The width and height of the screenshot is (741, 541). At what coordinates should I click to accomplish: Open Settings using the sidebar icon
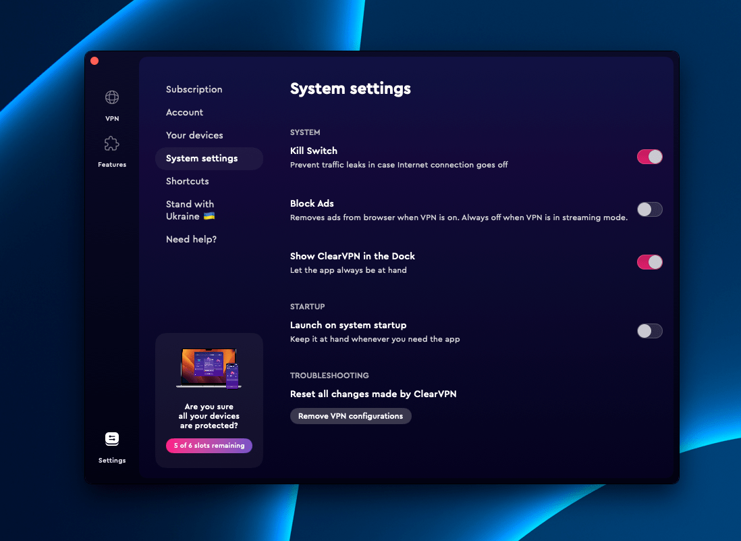point(111,439)
